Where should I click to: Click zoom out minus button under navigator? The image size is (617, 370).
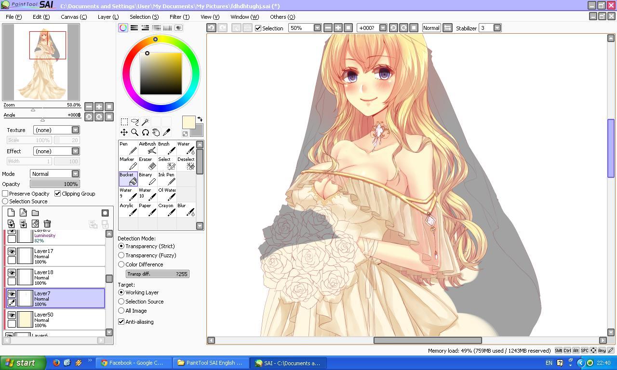click(x=89, y=106)
